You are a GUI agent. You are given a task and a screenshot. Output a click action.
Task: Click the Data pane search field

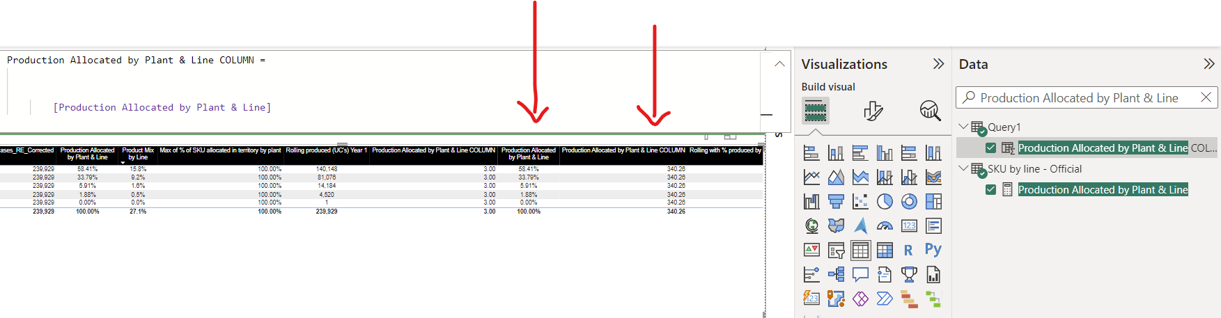tap(1087, 97)
